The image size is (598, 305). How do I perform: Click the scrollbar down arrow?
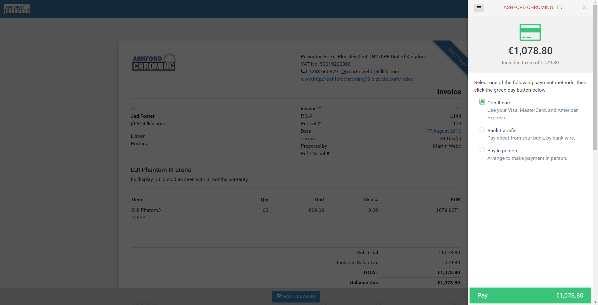(595, 303)
